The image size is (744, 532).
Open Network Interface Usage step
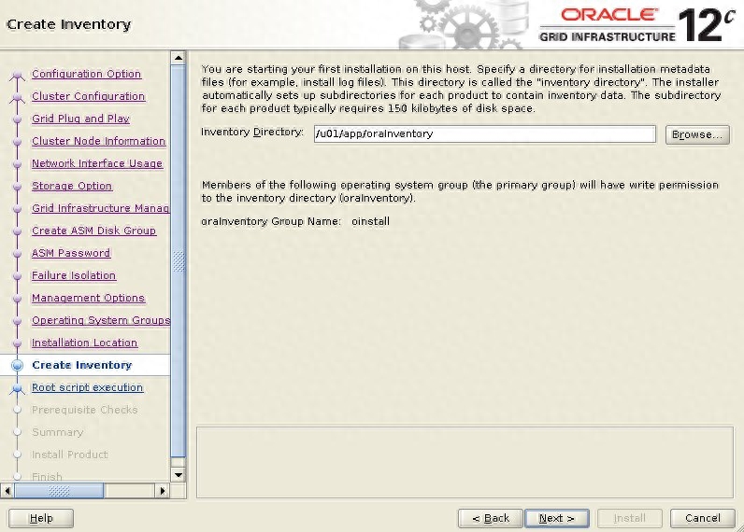click(x=96, y=163)
